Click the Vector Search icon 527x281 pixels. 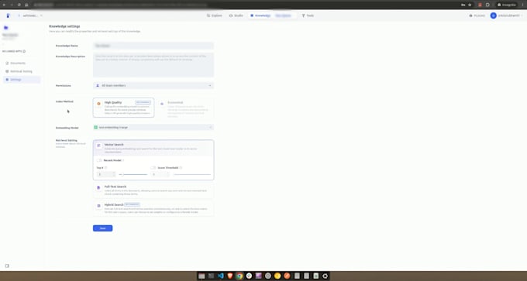99,146
